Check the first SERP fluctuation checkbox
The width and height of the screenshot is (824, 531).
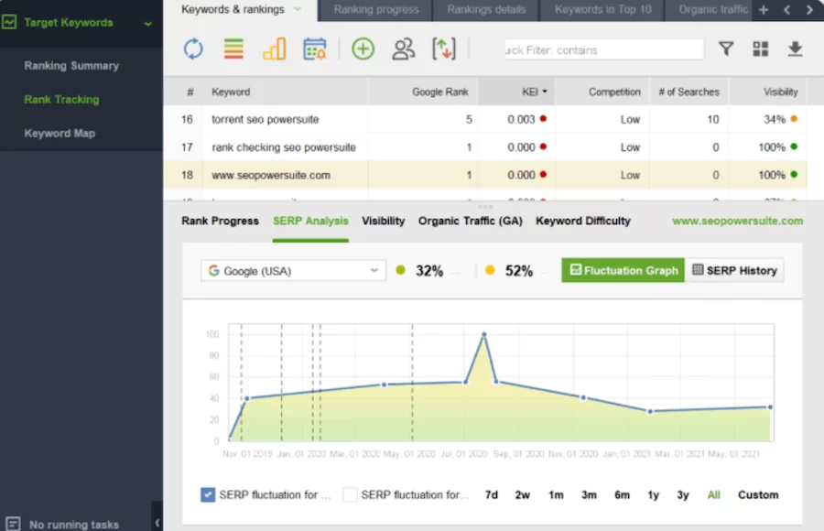point(208,494)
